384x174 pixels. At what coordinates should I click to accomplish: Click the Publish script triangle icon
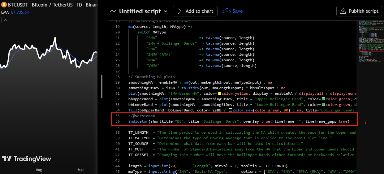click(343, 11)
